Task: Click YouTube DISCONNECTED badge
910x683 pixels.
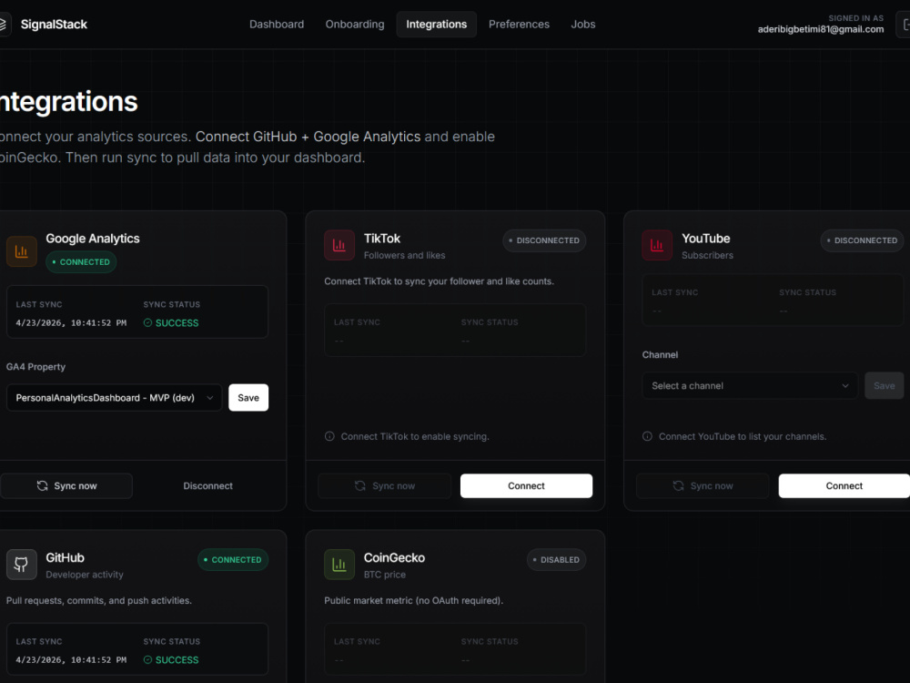Action: pyautogui.click(x=862, y=240)
